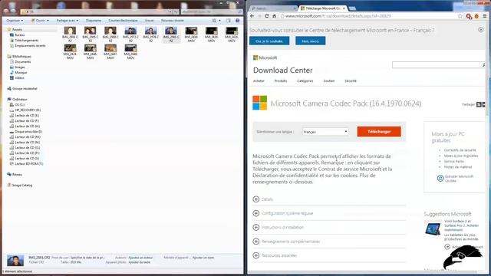Click Exécuter Microsoft Update link
This screenshot has height=276, width=491.
459,179
